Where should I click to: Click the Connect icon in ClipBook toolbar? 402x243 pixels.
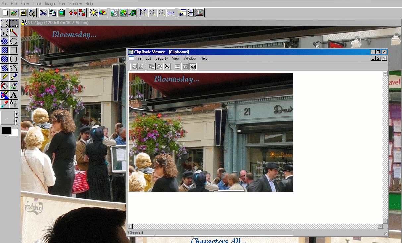pos(134,67)
